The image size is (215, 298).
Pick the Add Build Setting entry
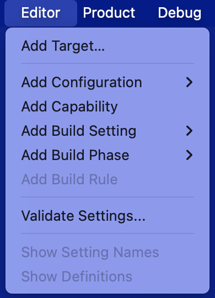pos(108,131)
